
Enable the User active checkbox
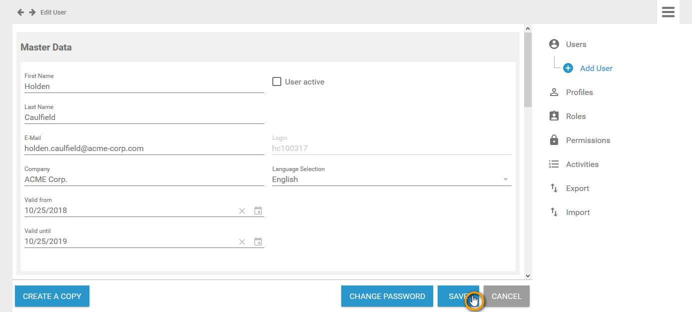pos(277,81)
